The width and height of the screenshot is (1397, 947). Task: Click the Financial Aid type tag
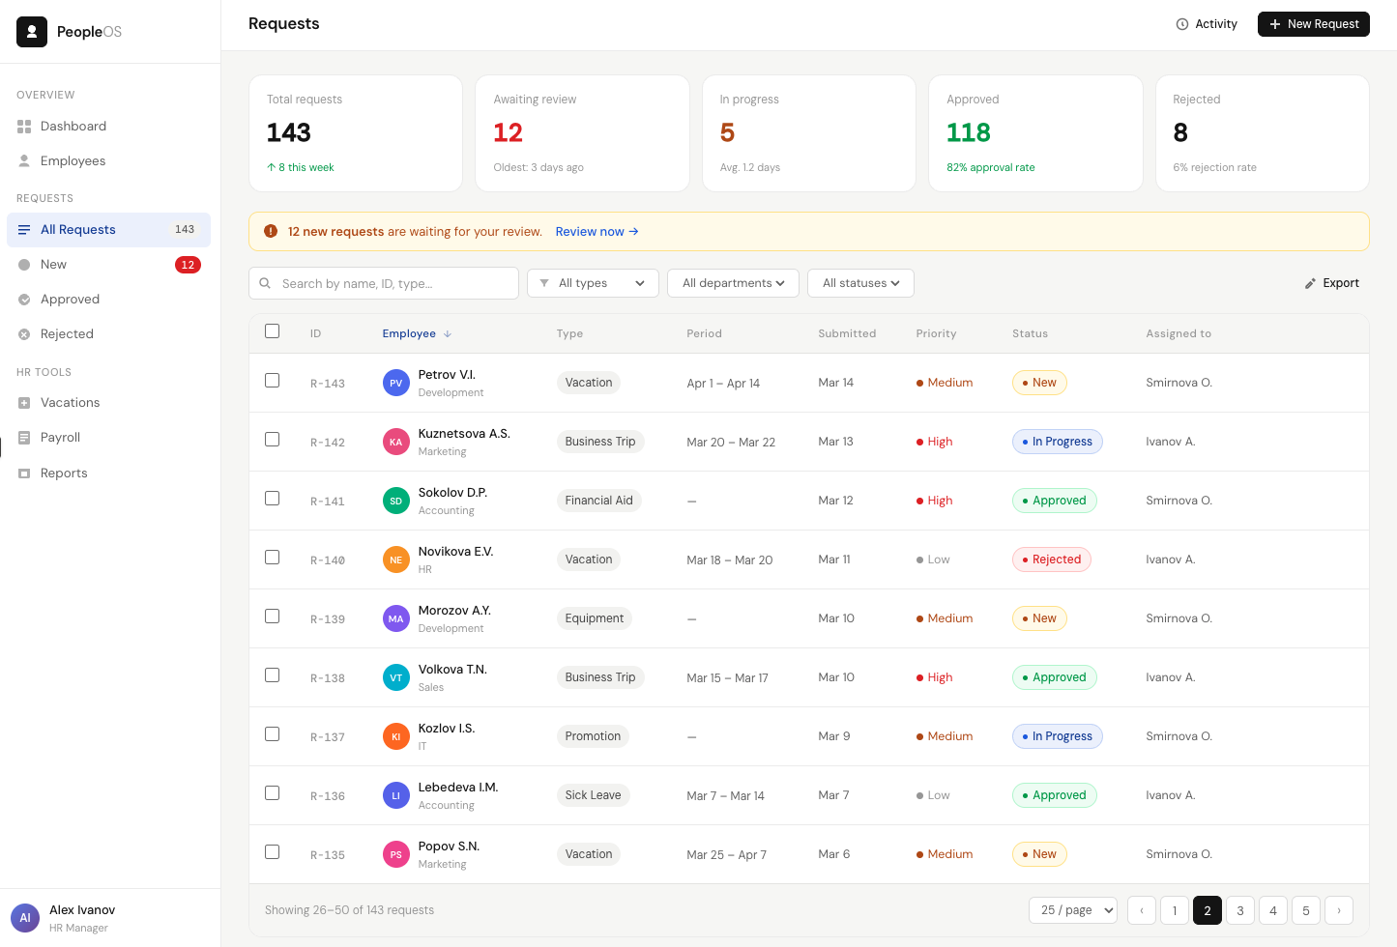coord(599,501)
